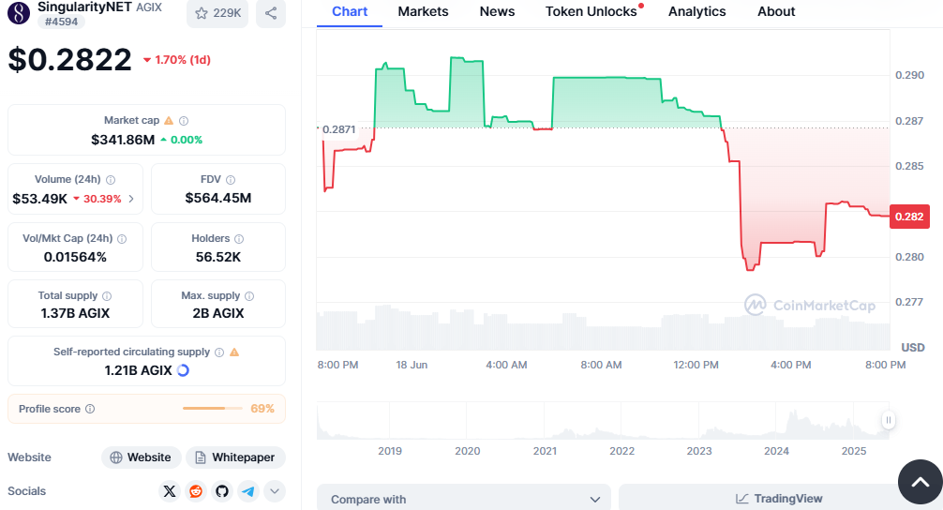The height and width of the screenshot is (510, 943).
Task: Click the SingularityNET coin logo
Action: (x=19, y=12)
